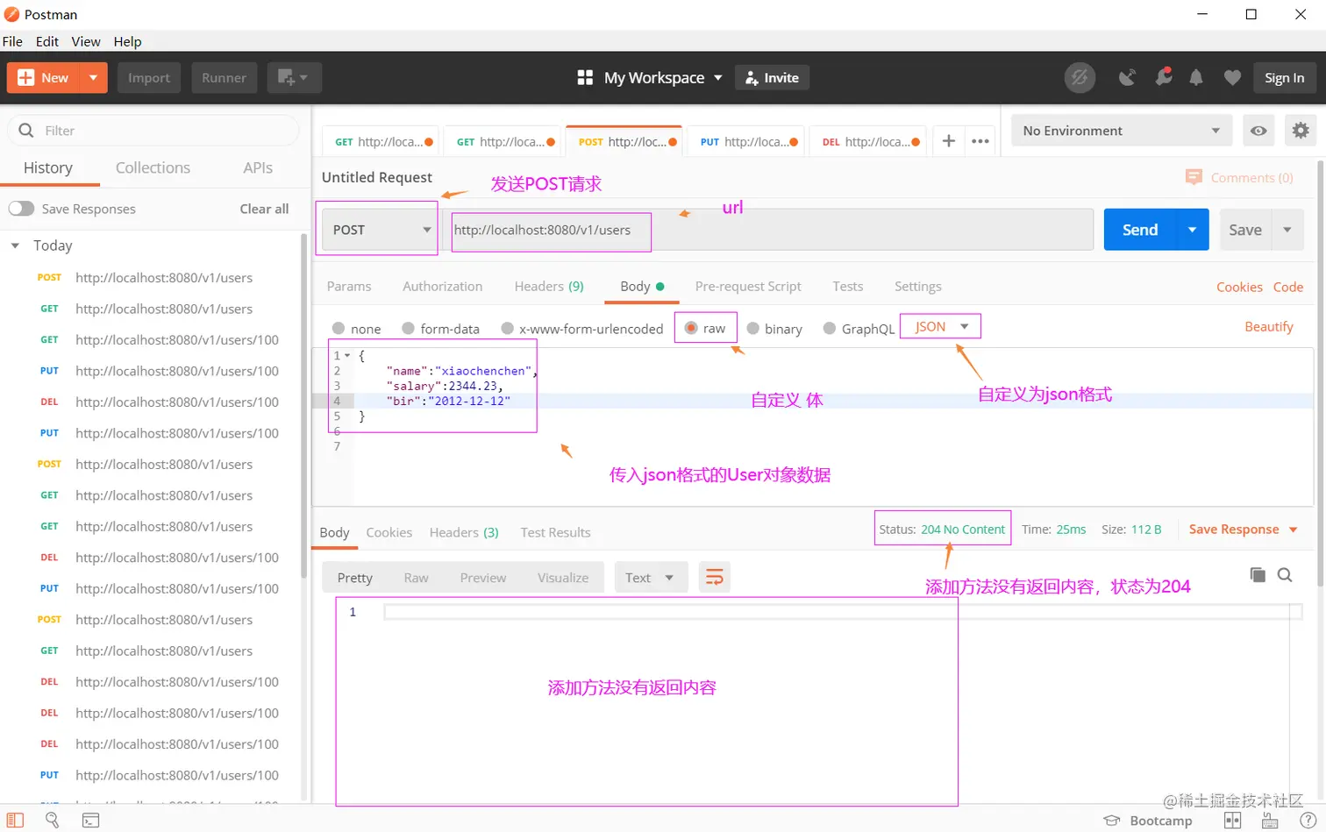Screen dimensions: 1326x832
Task: Open the Pre-request Script tab
Action: 748,287
